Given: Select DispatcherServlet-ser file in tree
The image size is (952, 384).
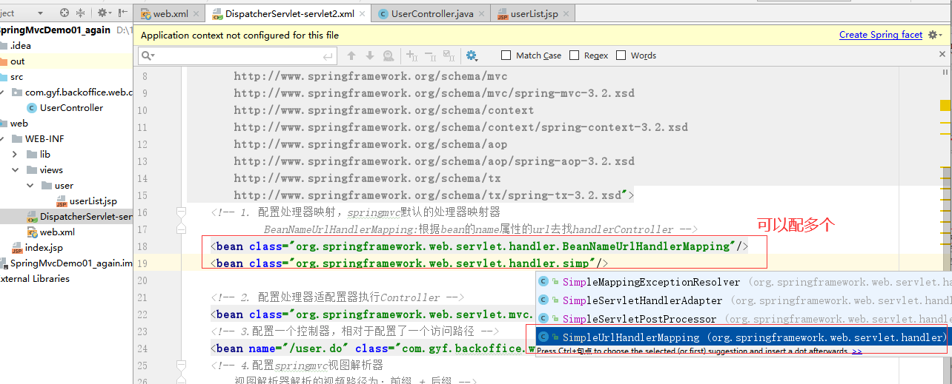Looking at the screenshot, I should coord(85,217).
